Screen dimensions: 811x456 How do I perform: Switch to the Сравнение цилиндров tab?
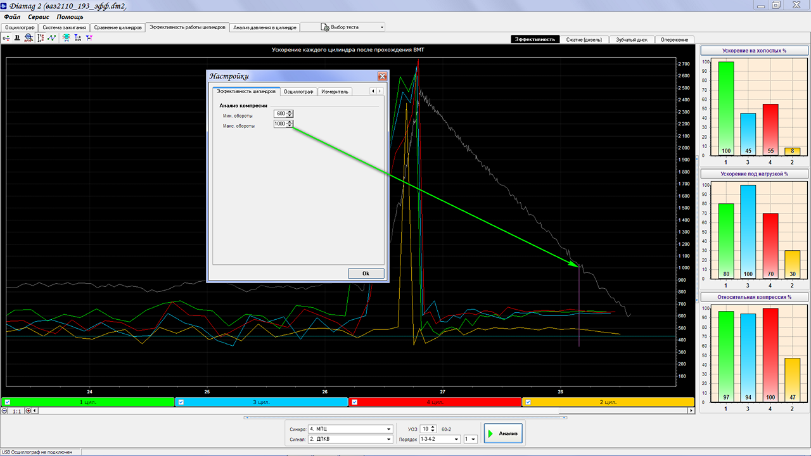(117, 28)
